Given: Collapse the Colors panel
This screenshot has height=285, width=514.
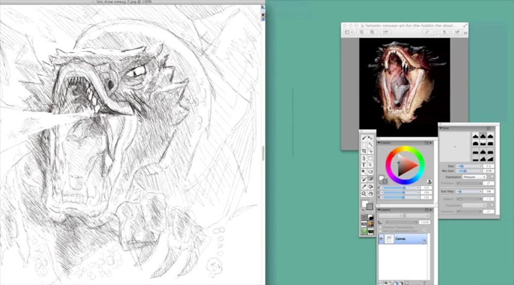Looking at the screenshot, I should pos(379,143).
